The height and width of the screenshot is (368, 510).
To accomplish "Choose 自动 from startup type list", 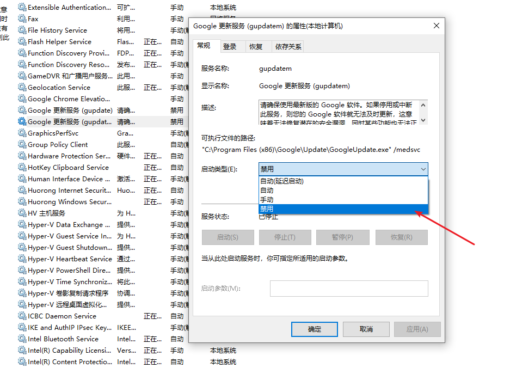I will (x=343, y=191).
